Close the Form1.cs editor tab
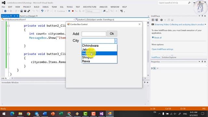Screen dimensions: 208x117 [17, 16]
